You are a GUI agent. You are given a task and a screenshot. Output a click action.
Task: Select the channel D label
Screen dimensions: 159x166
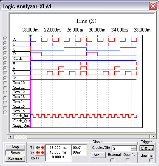14,54
